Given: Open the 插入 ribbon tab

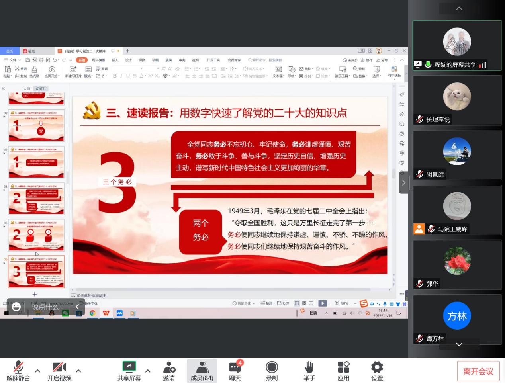Looking at the screenshot, I should pyautogui.click(x=115, y=60).
